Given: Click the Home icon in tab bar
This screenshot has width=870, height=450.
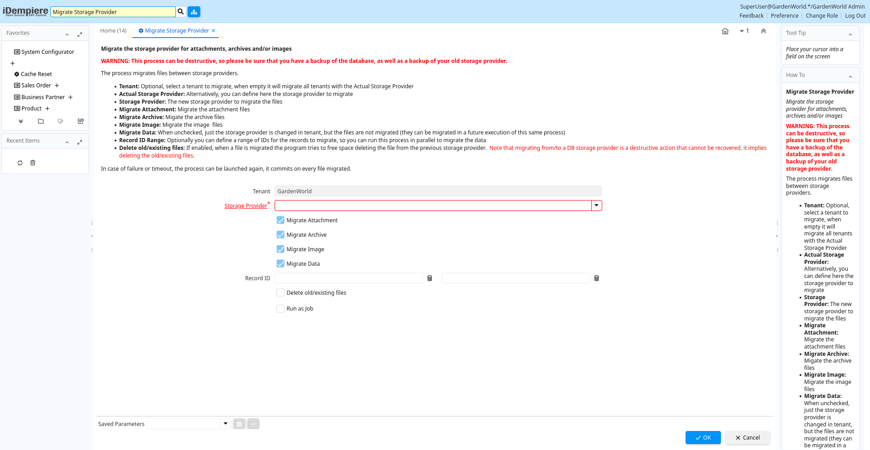Looking at the screenshot, I should tap(725, 31).
